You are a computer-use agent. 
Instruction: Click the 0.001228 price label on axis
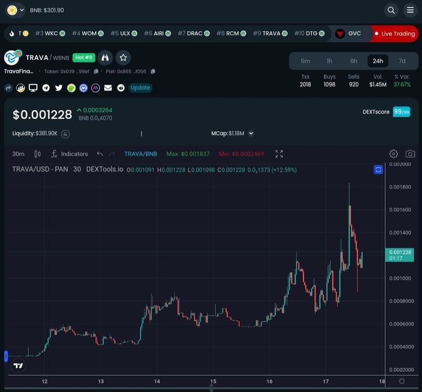click(400, 255)
